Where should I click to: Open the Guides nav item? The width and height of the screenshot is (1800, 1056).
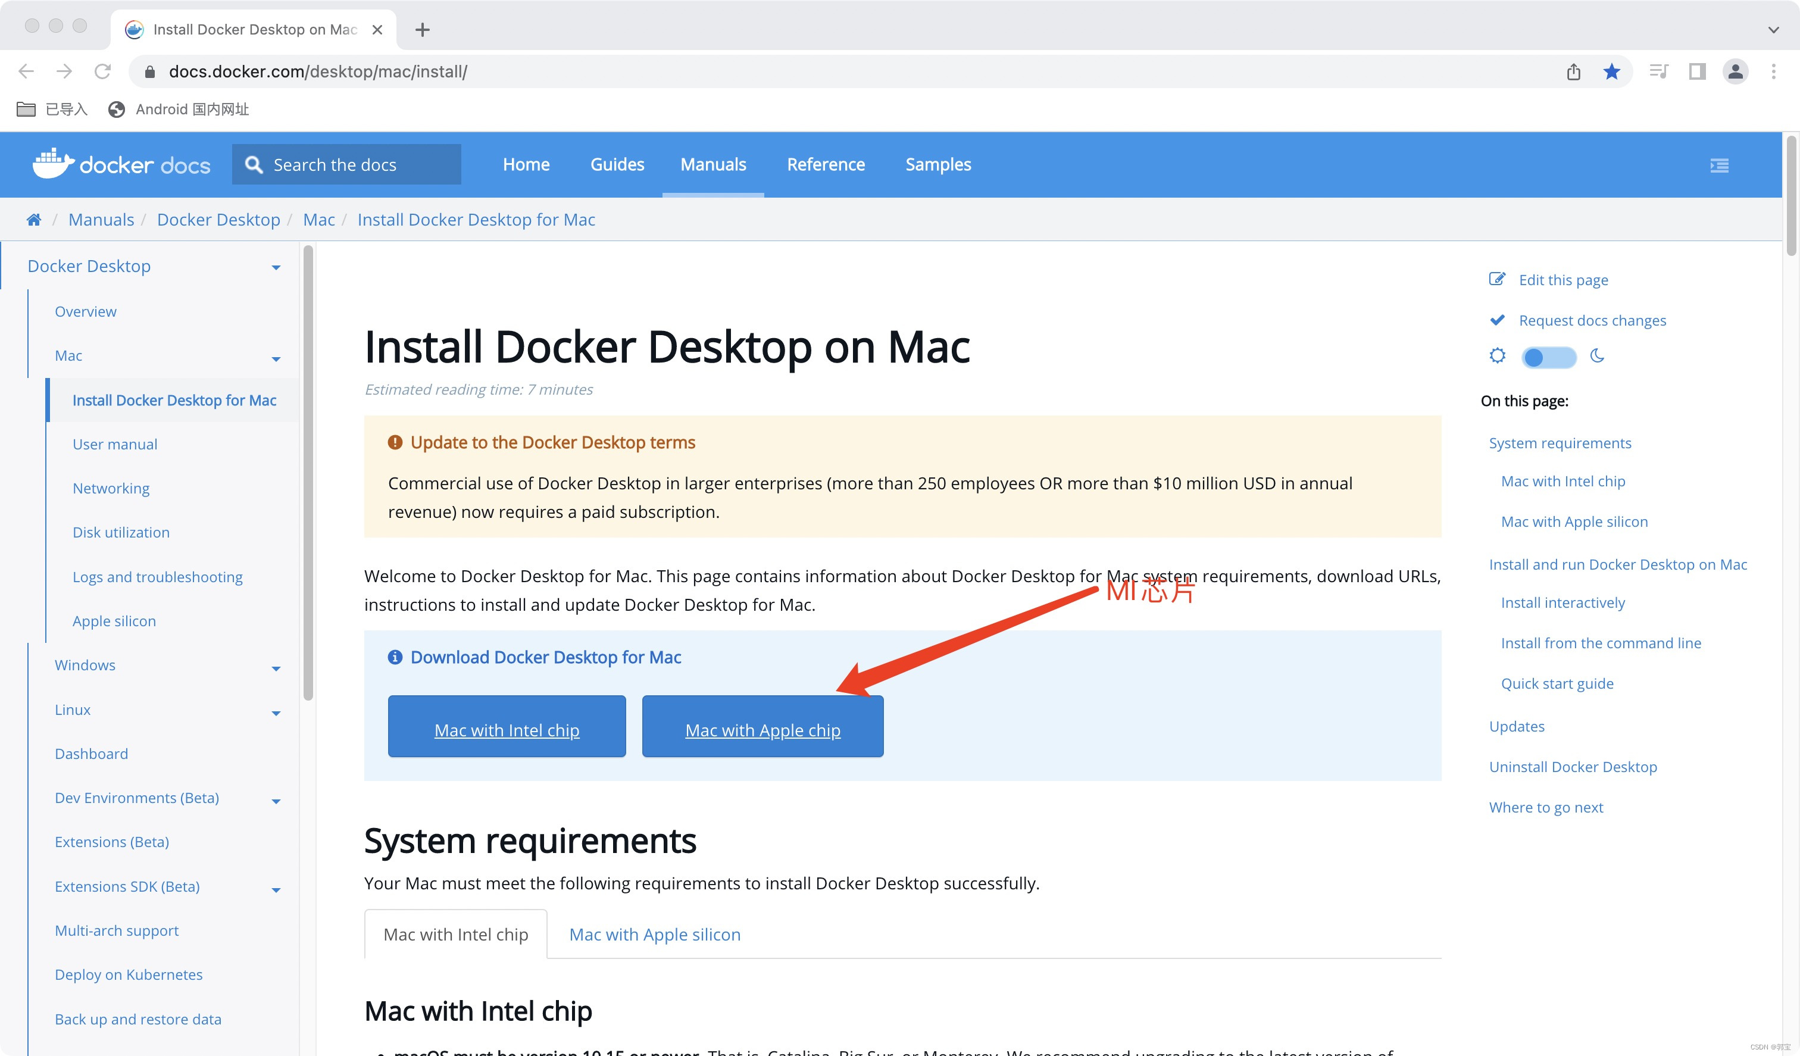(x=617, y=164)
